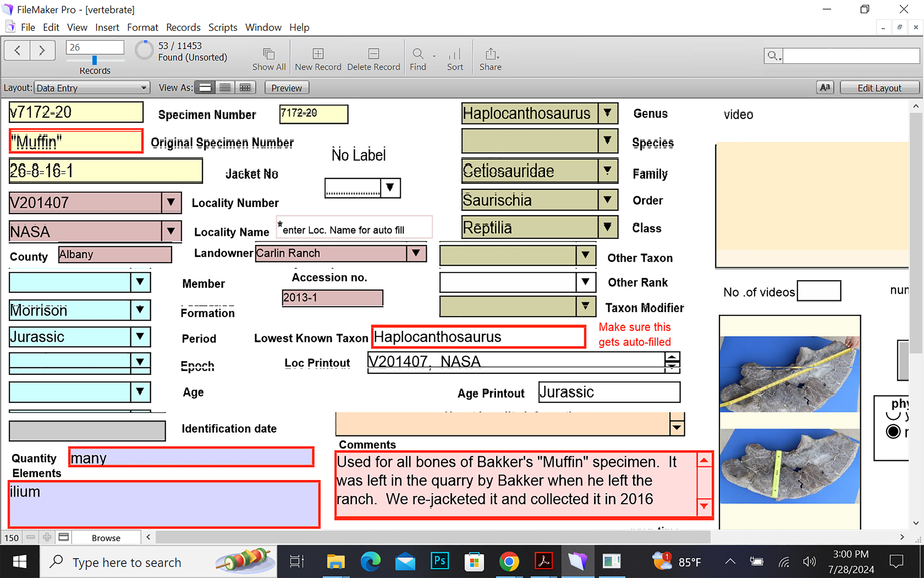Expand Family dropdown arrow
The height and width of the screenshot is (578, 924).
[607, 171]
